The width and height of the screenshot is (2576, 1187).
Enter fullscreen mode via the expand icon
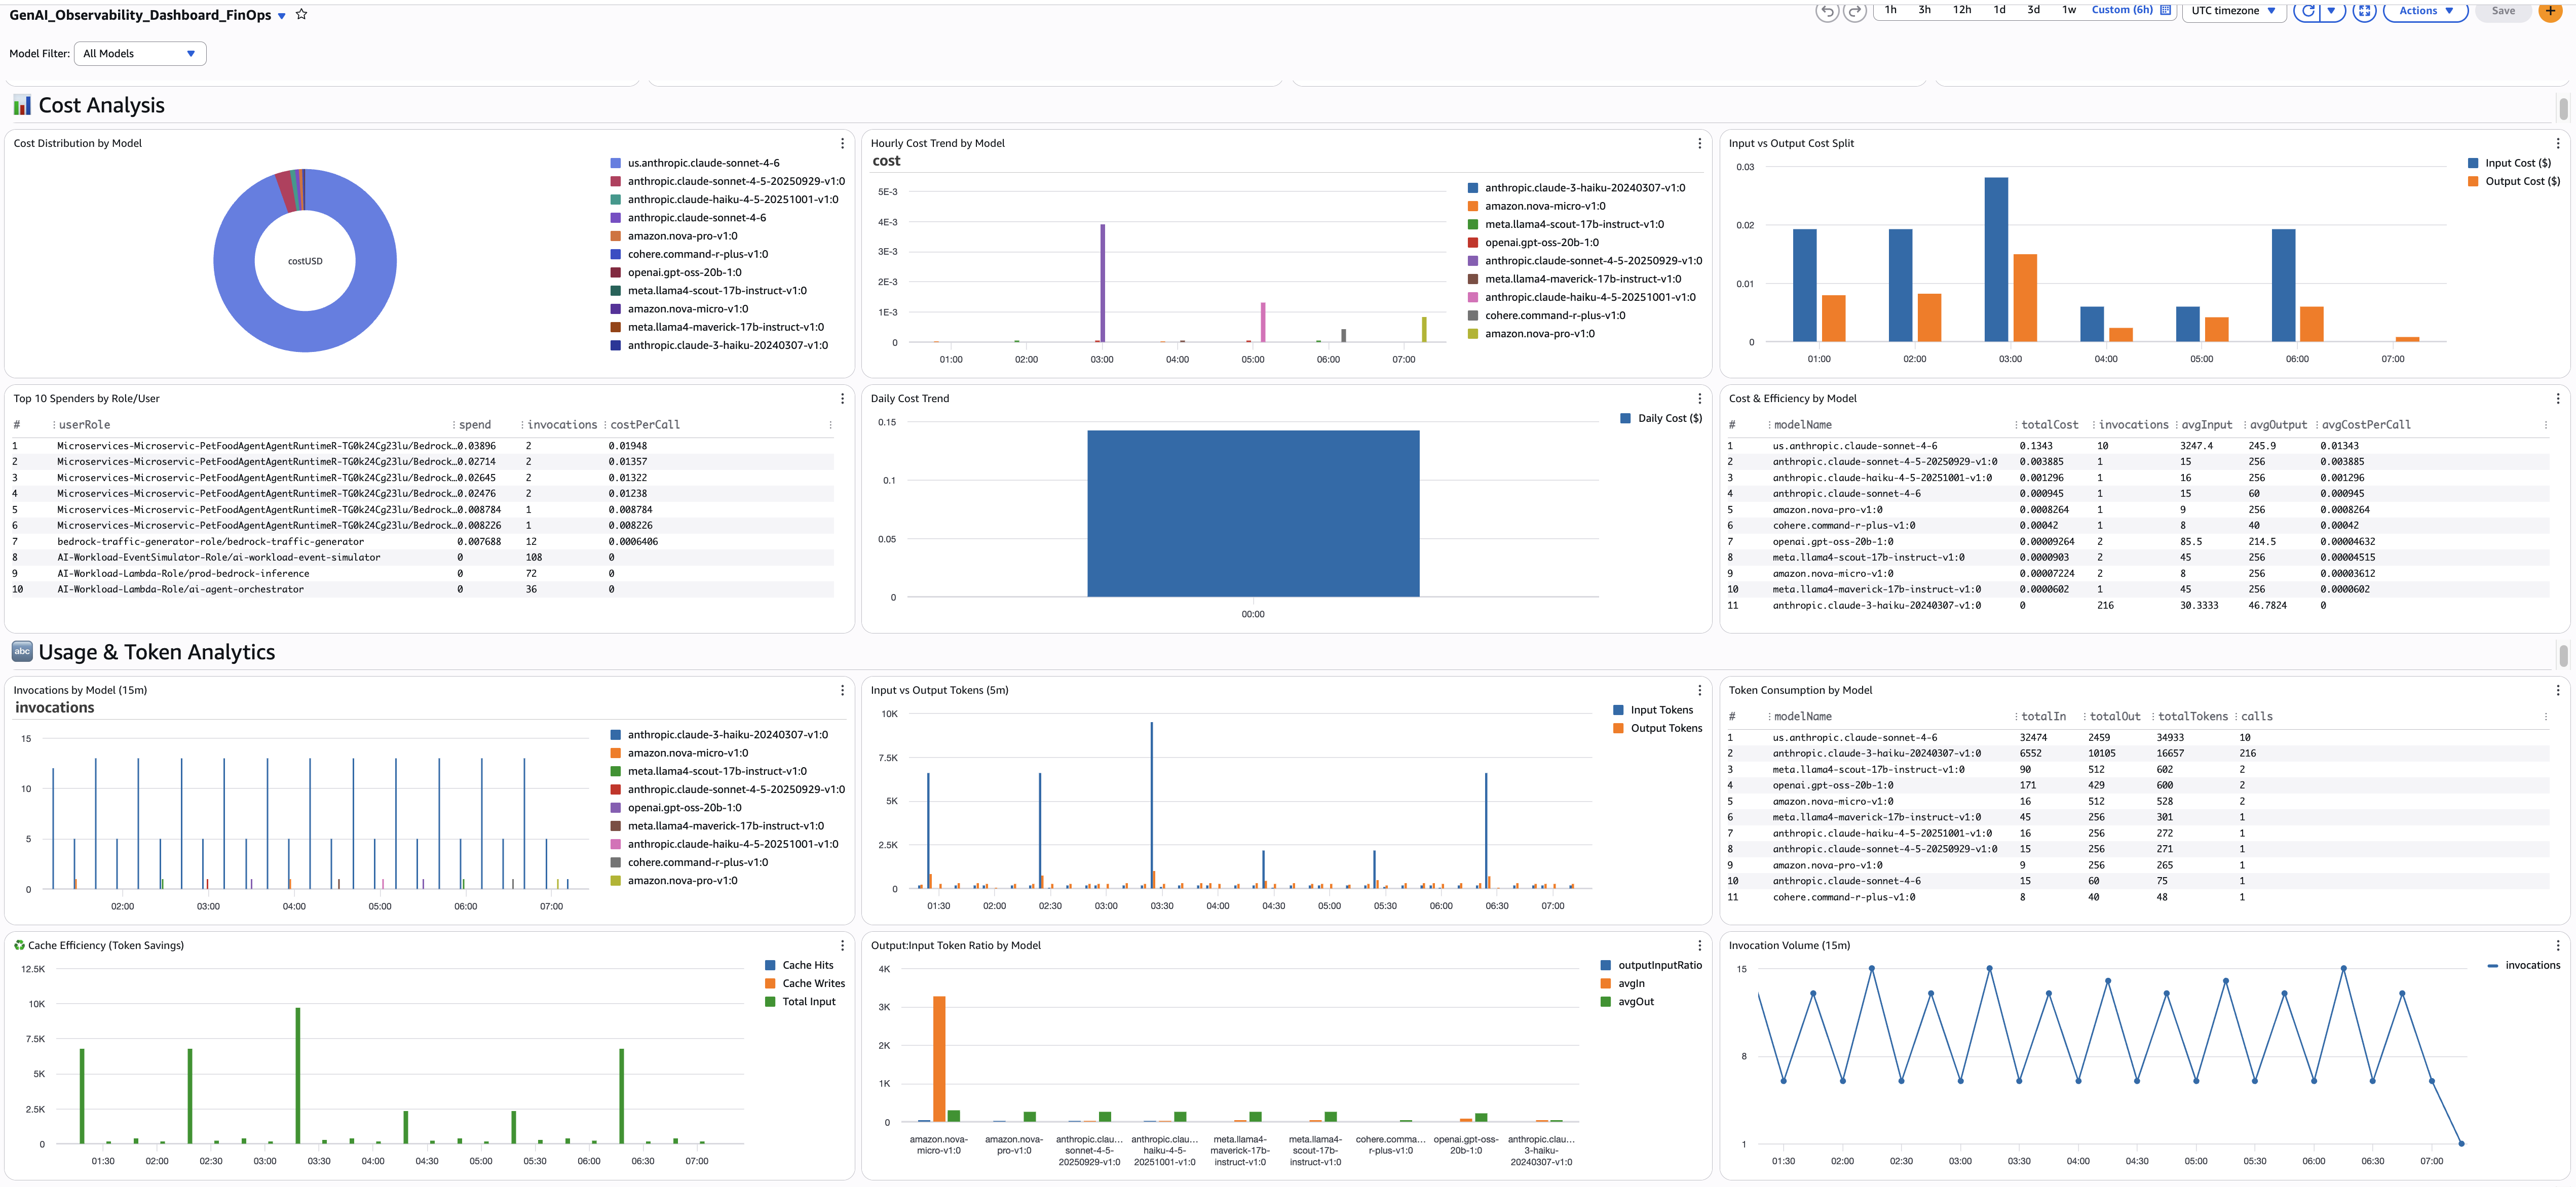(2364, 11)
